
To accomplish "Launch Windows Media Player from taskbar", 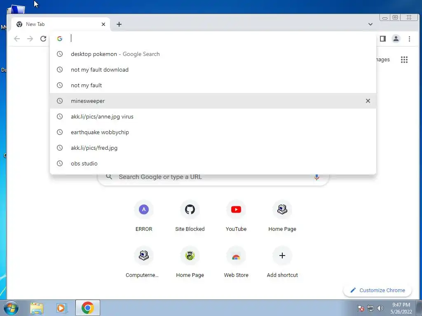I will (x=61, y=308).
